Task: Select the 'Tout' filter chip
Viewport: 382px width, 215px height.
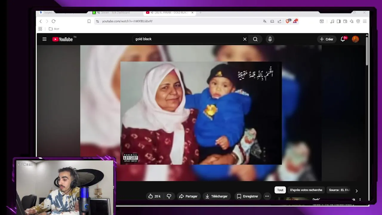Action: pos(280,190)
